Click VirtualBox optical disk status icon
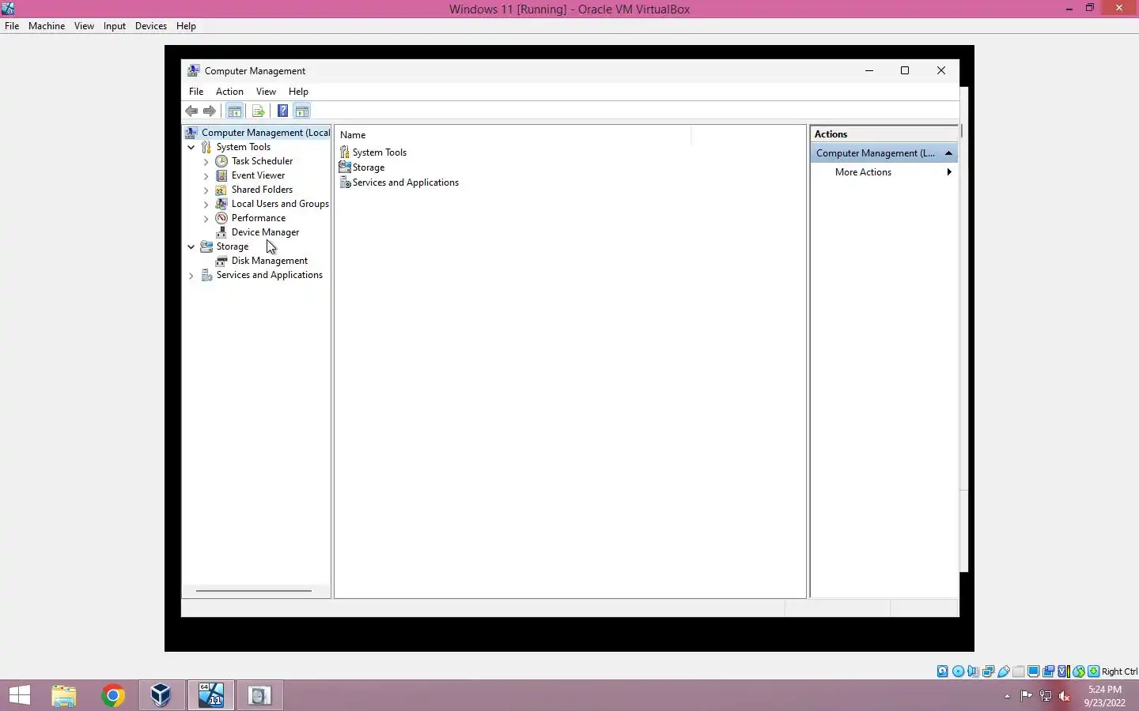This screenshot has width=1139, height=711. click(958, 671)
